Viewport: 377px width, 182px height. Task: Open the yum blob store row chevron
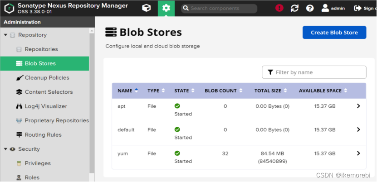point(358,153)
